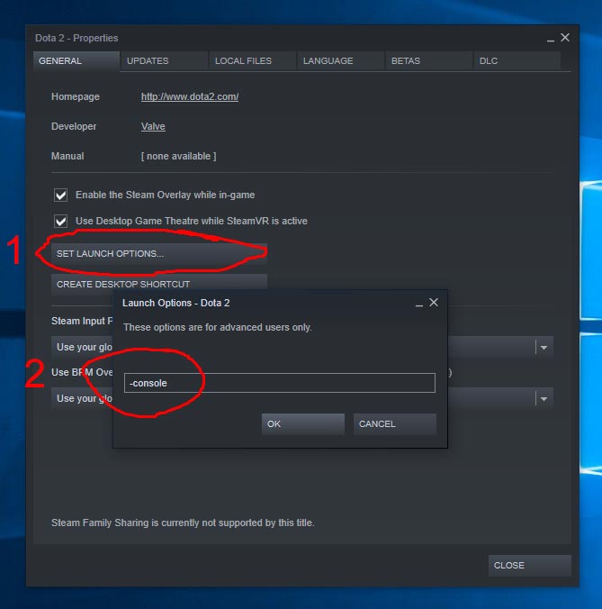Select the LANGUAGE tab
602x609 pixels.
pyautogui.click(x=340, y=61)
